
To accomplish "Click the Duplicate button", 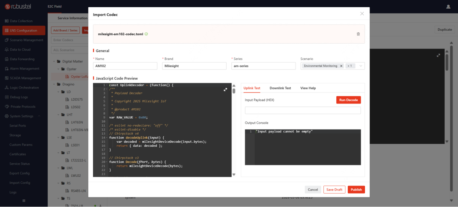I will [445, 30].
